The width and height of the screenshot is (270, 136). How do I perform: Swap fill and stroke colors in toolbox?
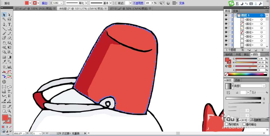10,116
